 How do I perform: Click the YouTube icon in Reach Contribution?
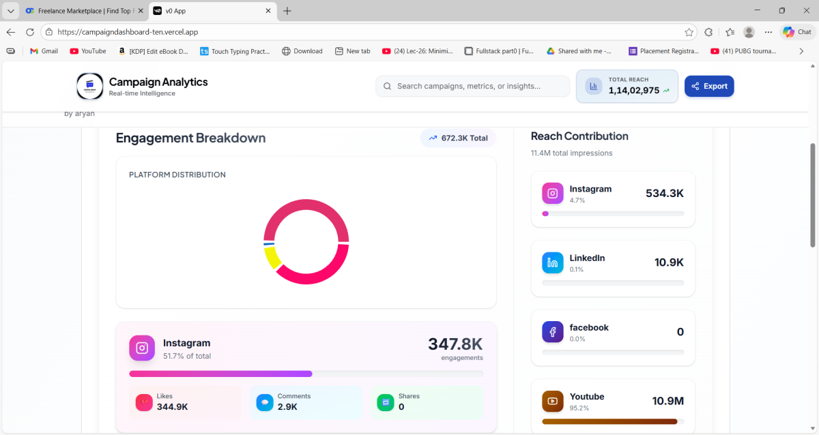point(553,401)
